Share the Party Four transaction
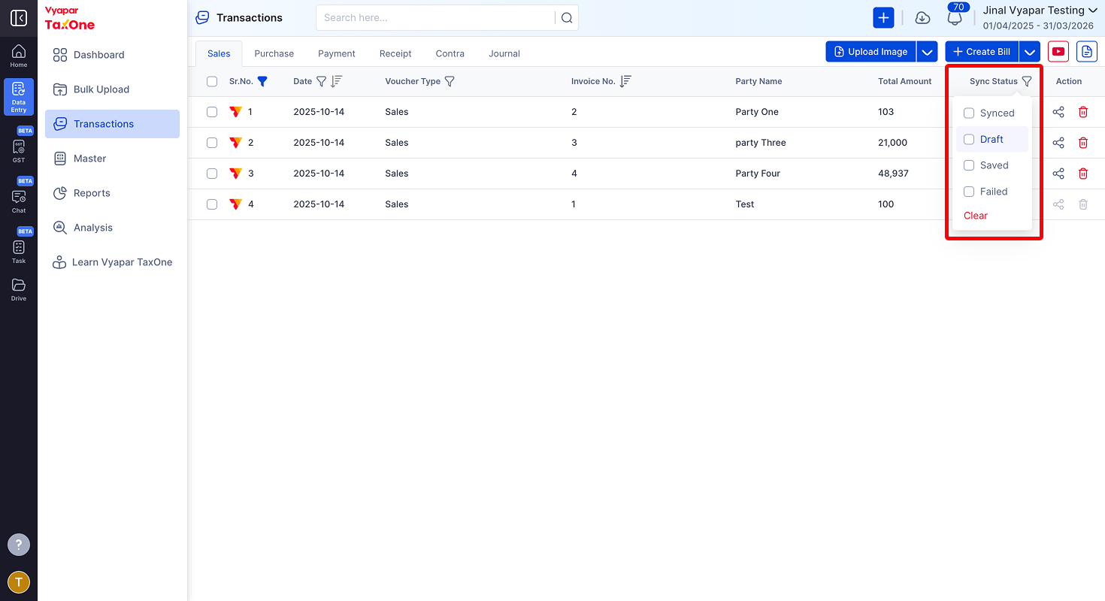 (x=1058, y=174)
